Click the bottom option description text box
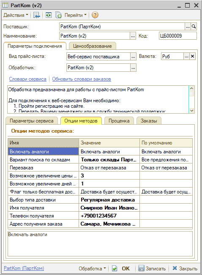202x275 pixels. pyautogui.click(x=100, y=244)
